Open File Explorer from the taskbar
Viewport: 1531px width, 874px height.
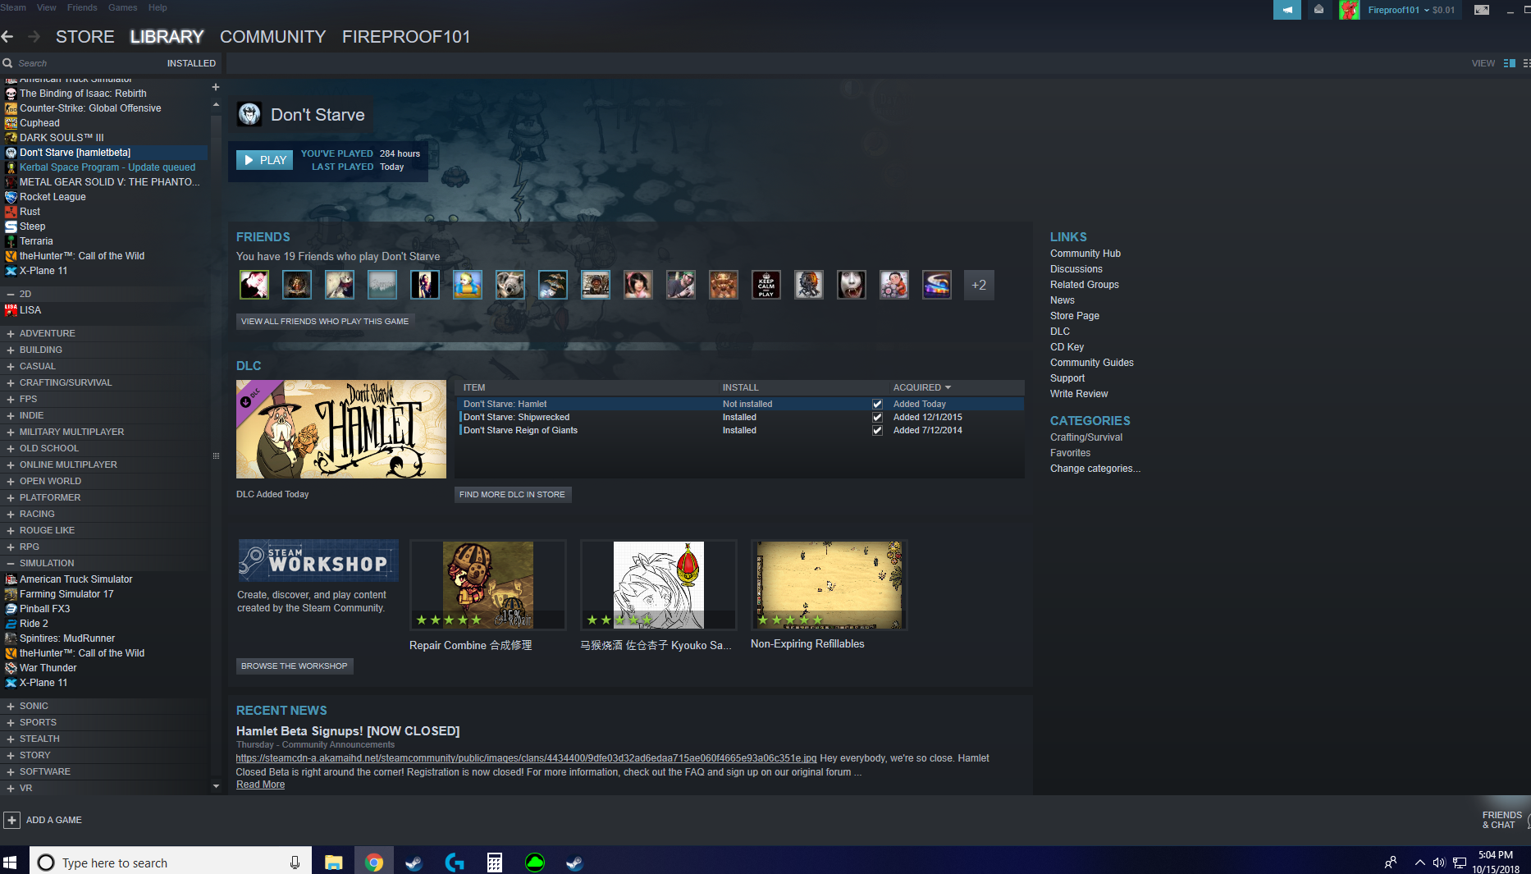click(x=333, y=863)
